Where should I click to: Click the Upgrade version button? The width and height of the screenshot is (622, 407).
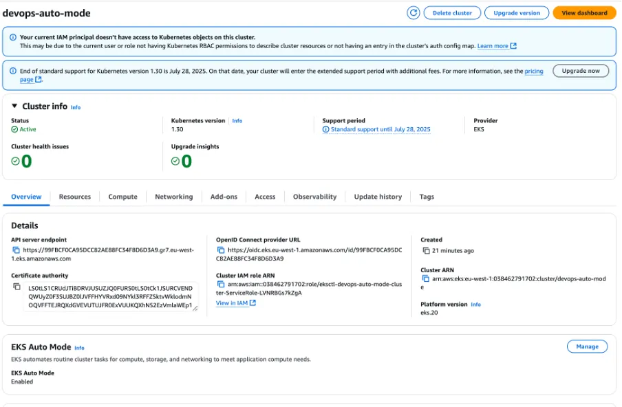[x=517, y=13]
